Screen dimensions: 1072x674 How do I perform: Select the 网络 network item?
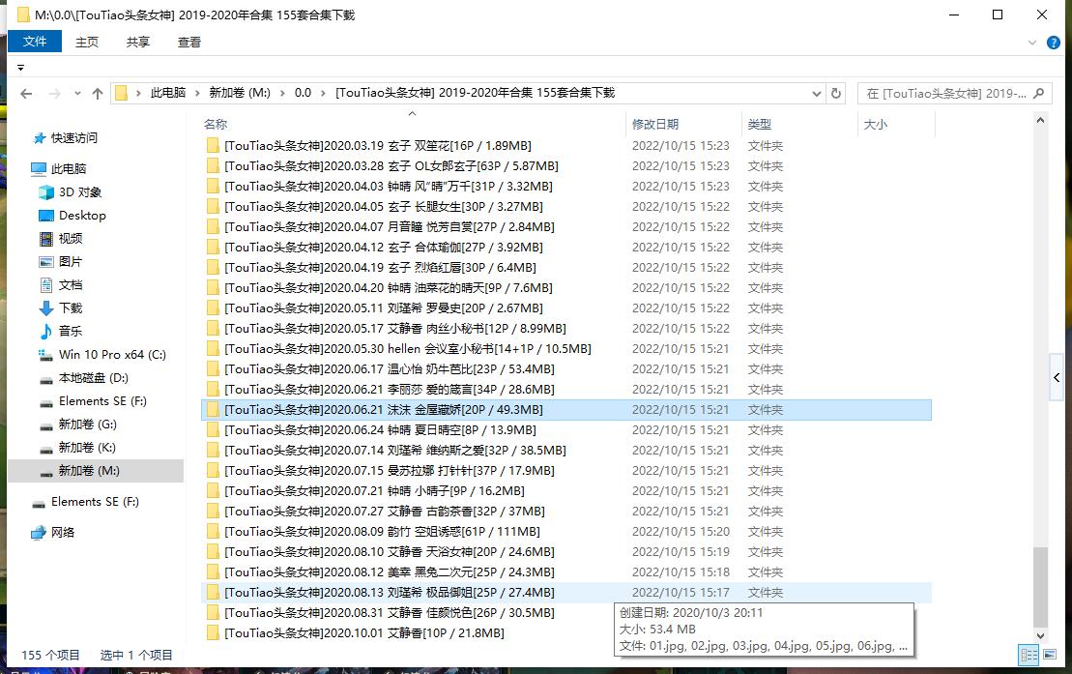pos(62,533)
